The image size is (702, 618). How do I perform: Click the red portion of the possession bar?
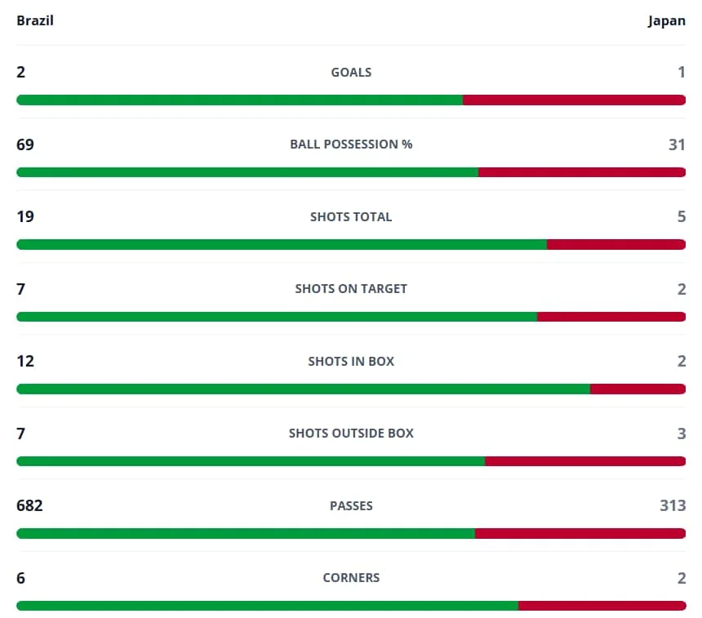pos(582,172)
